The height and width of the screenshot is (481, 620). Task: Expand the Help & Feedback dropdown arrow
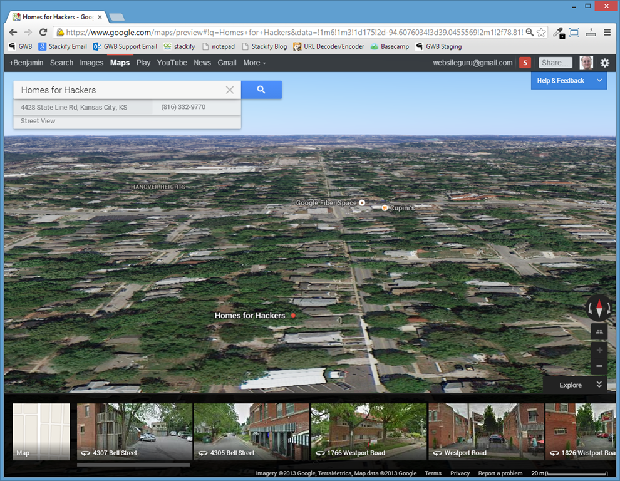pos(599,80)
